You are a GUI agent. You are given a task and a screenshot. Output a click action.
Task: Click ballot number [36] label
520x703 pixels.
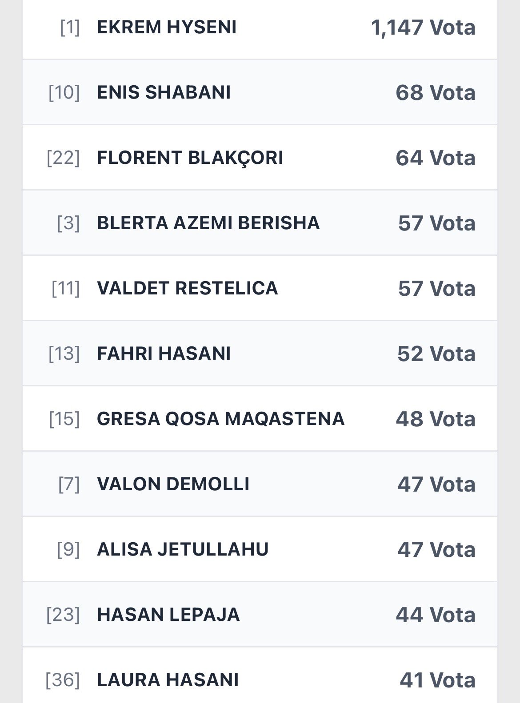coord(63,680)
